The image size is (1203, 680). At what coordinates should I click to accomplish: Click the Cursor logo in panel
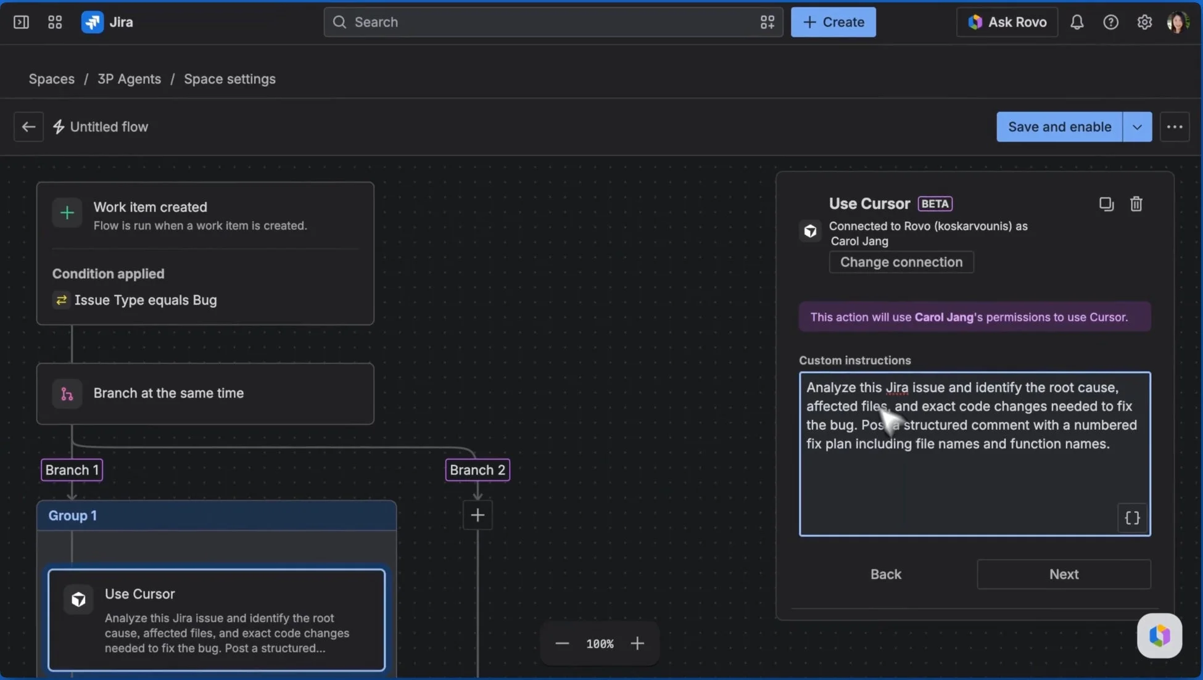810,231
